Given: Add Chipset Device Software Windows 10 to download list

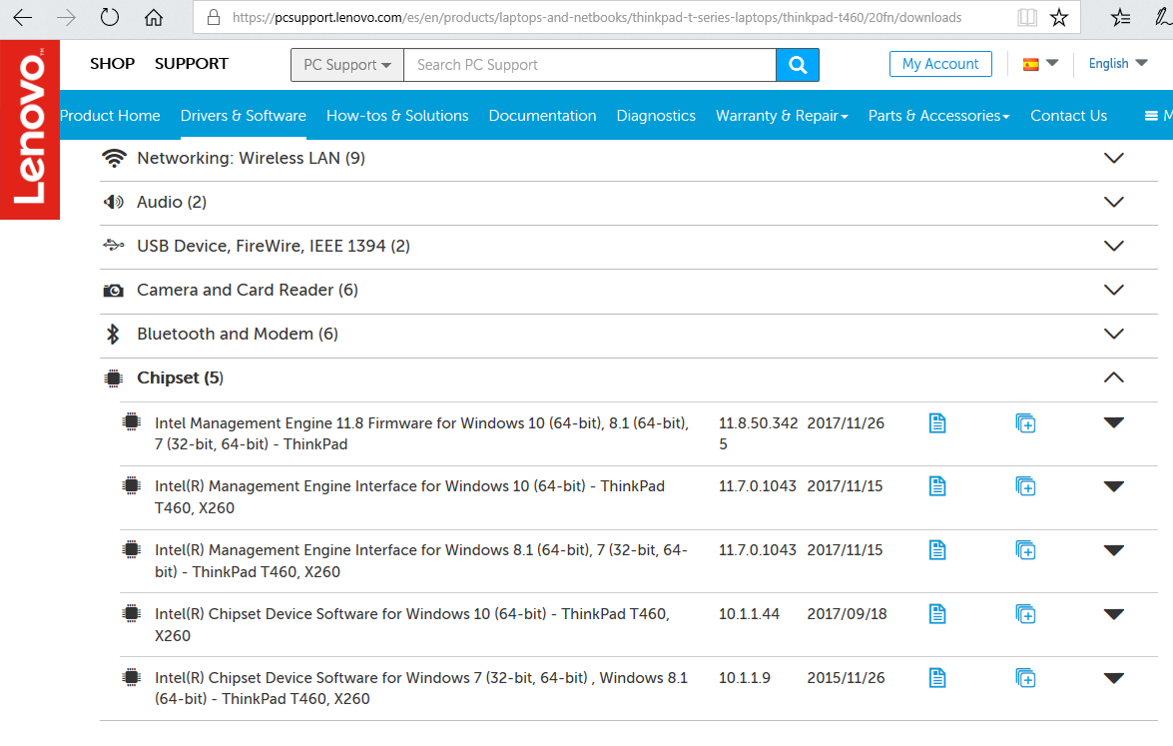Looking at the screenshot, I should (1025, 614).
